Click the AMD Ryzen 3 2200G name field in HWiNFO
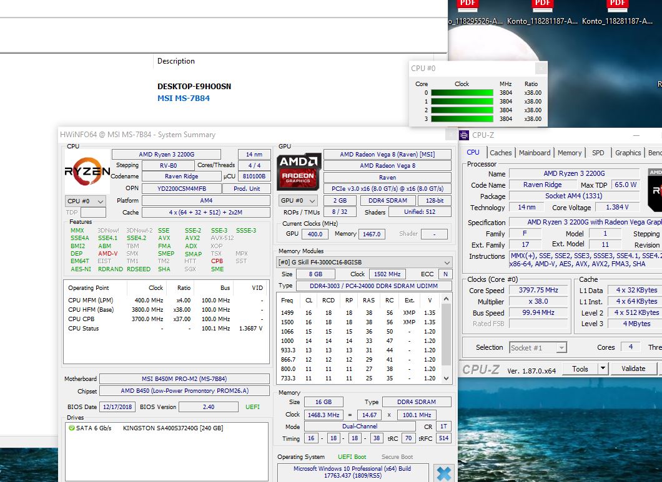 [166, 155]
